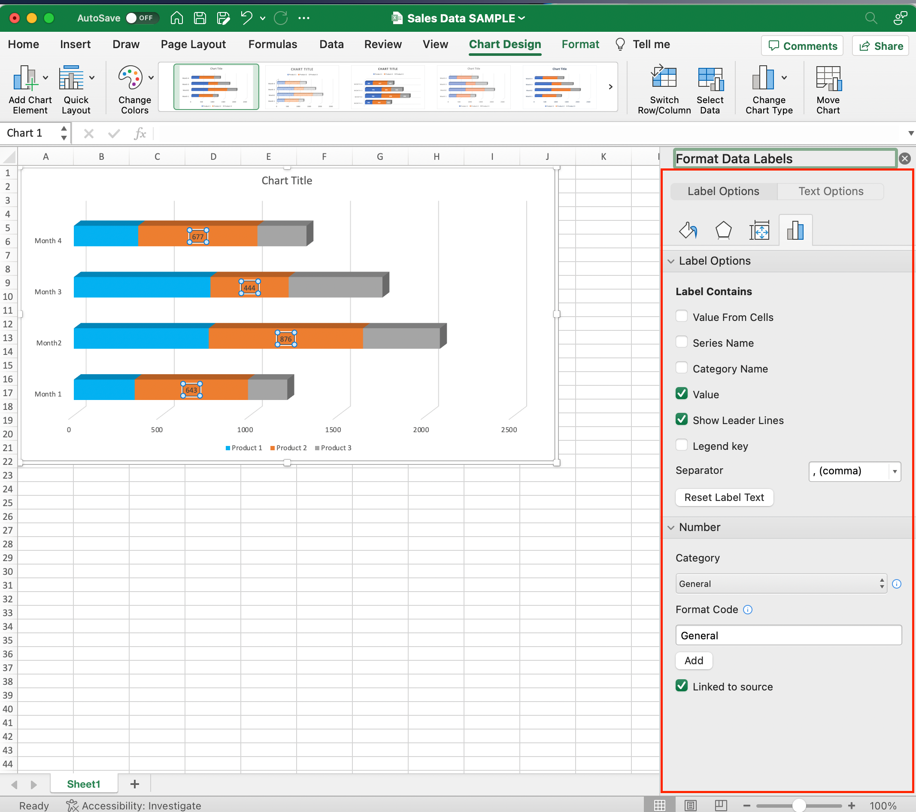Click the General Format Code input field

click(x=788, y=635)
